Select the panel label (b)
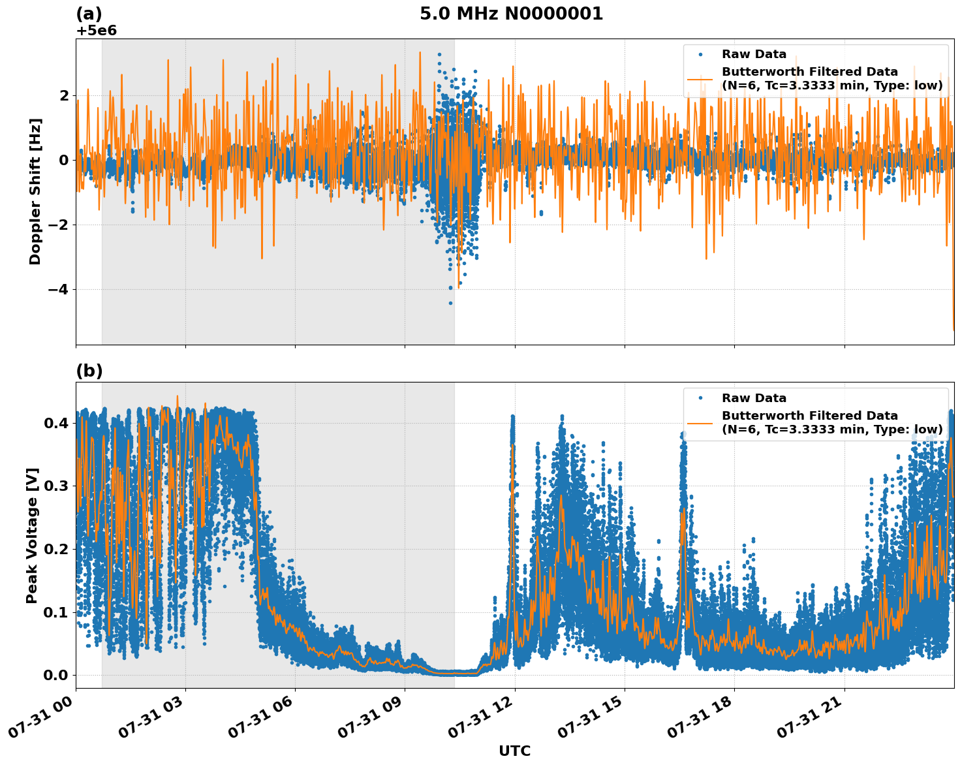 click(x=90, y=370)
